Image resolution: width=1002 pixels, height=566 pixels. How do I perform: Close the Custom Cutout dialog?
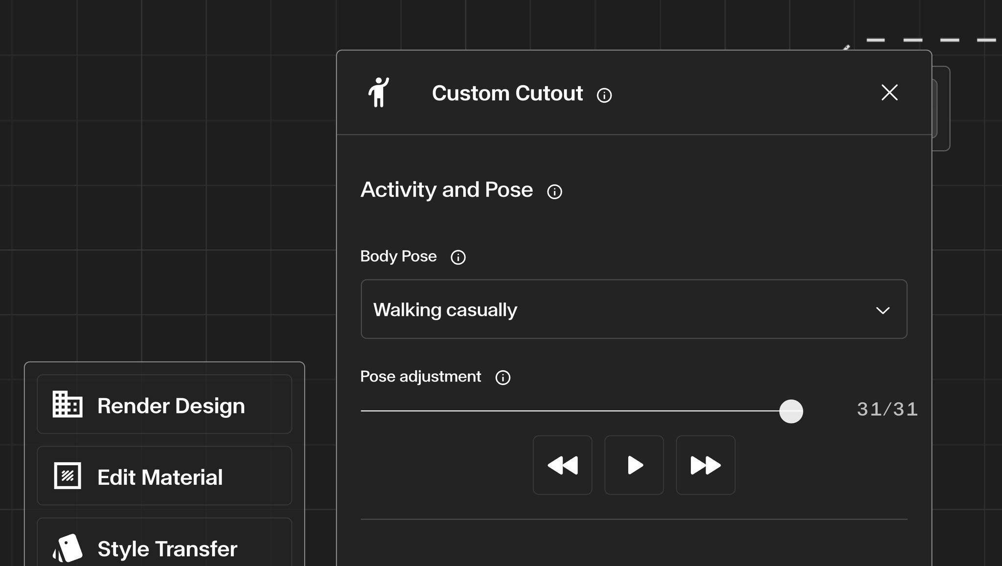(889, 92)
